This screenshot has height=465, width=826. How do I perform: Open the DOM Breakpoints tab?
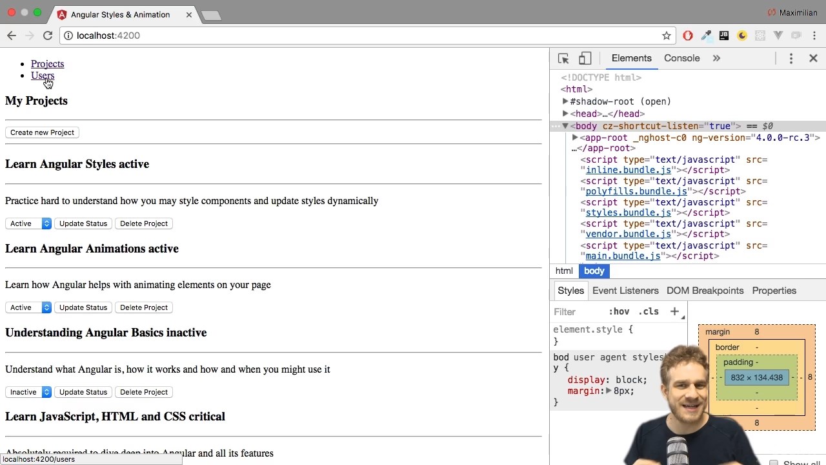705,291
